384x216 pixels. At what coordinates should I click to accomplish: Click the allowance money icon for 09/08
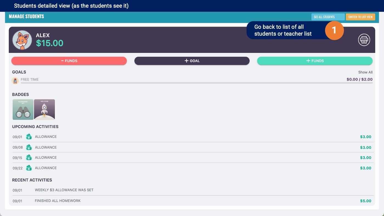(x=29, y=147)
